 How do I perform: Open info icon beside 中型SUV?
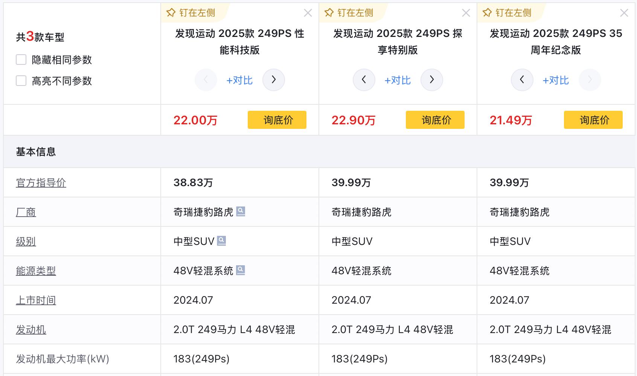pyautogui.click(x=222, y=240)
